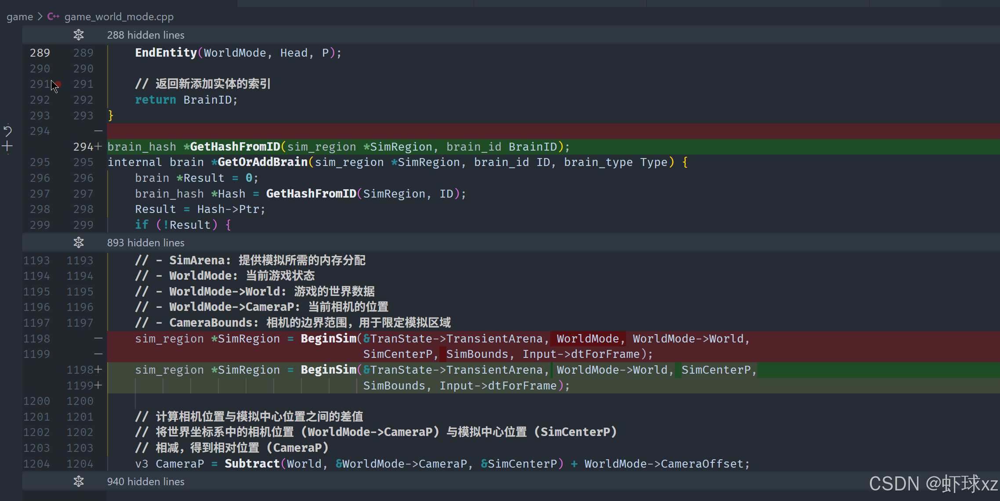1000x501 pixels.
Task: Expand the 940 hidden lines icon
Action: point(79,482)
